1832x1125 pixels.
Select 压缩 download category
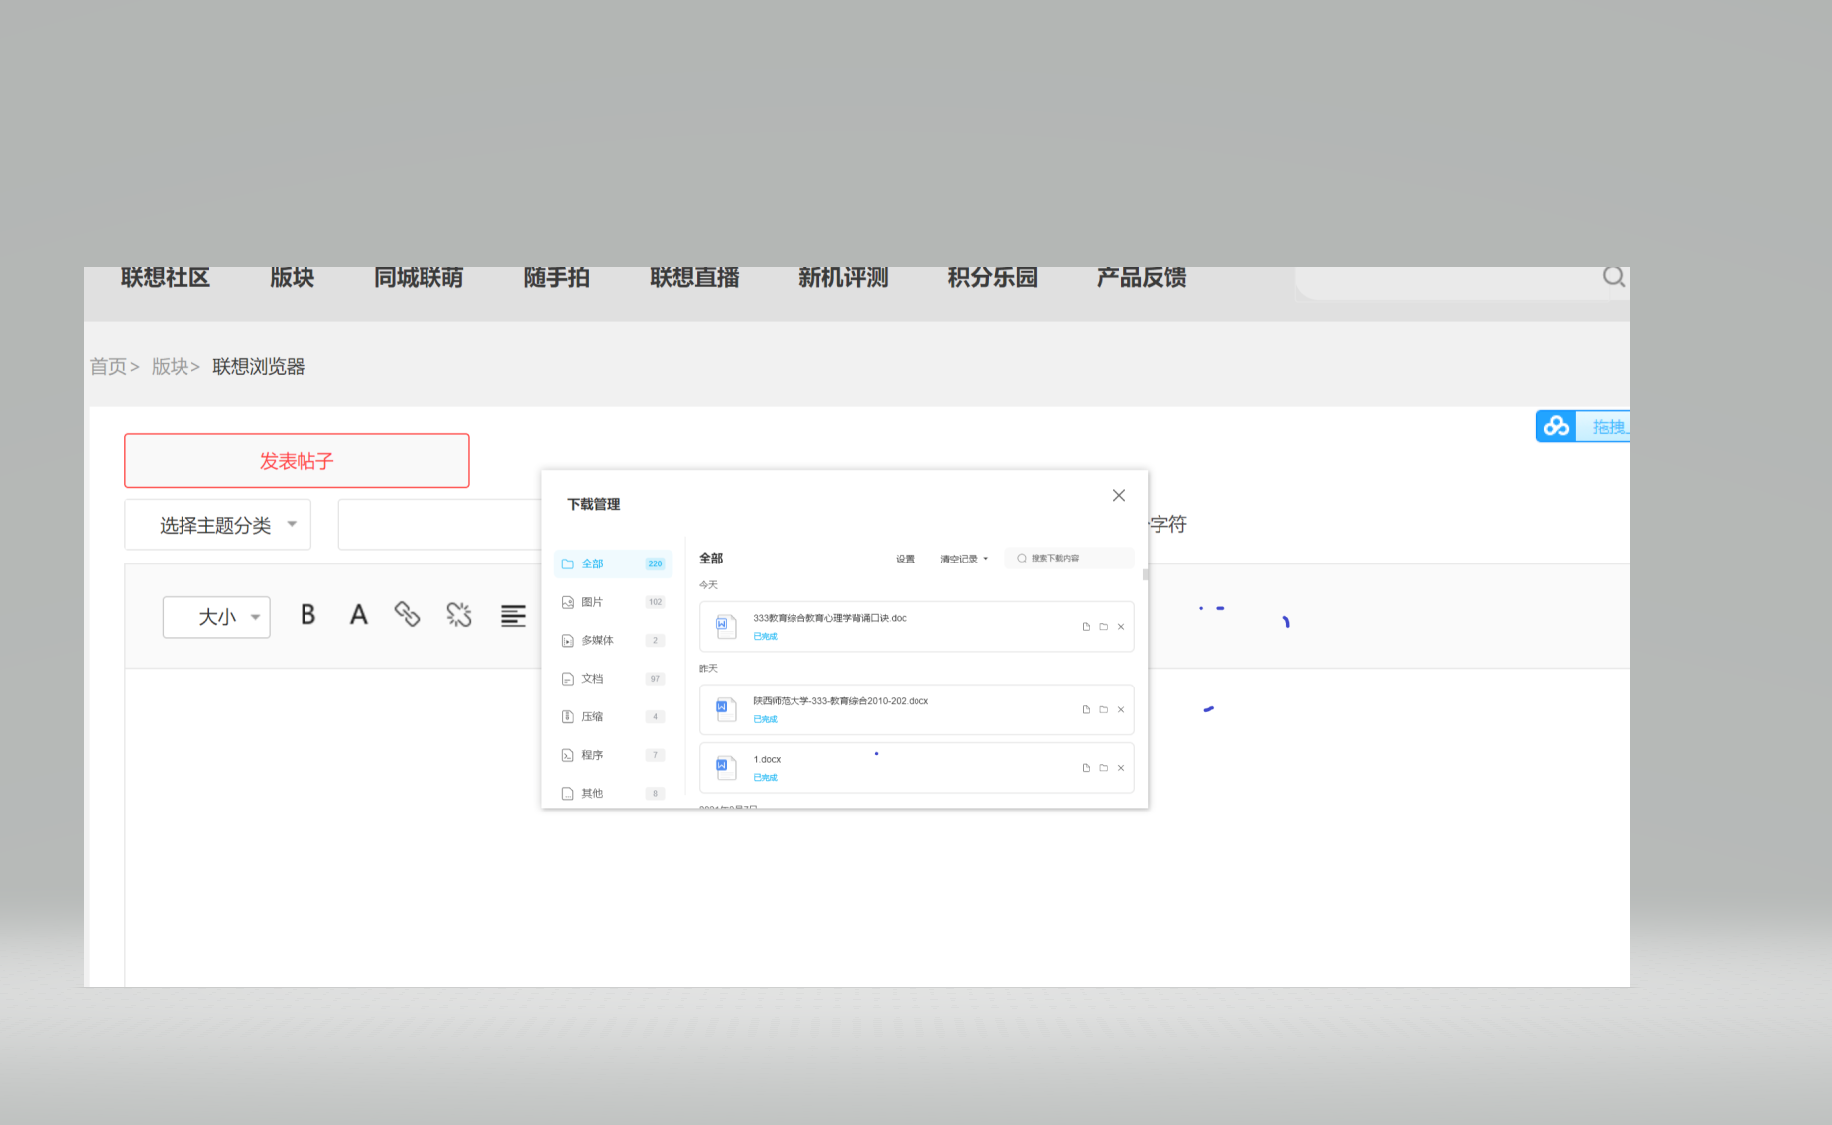point(613,716)
